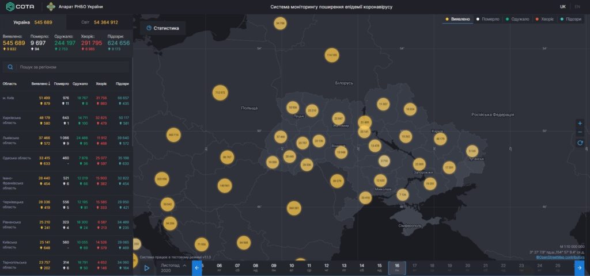The image size is (590, 276).
Task: Click the Vinnytsia bubble showing 13 948
Action: [x=341, y=152]
